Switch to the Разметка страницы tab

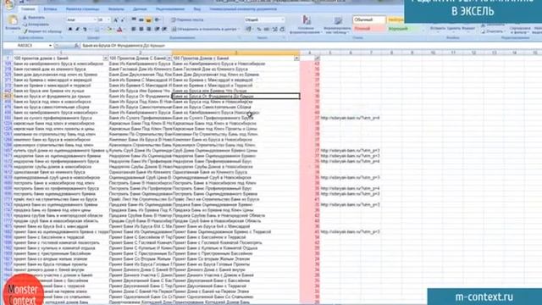click(x=83, y=9)
